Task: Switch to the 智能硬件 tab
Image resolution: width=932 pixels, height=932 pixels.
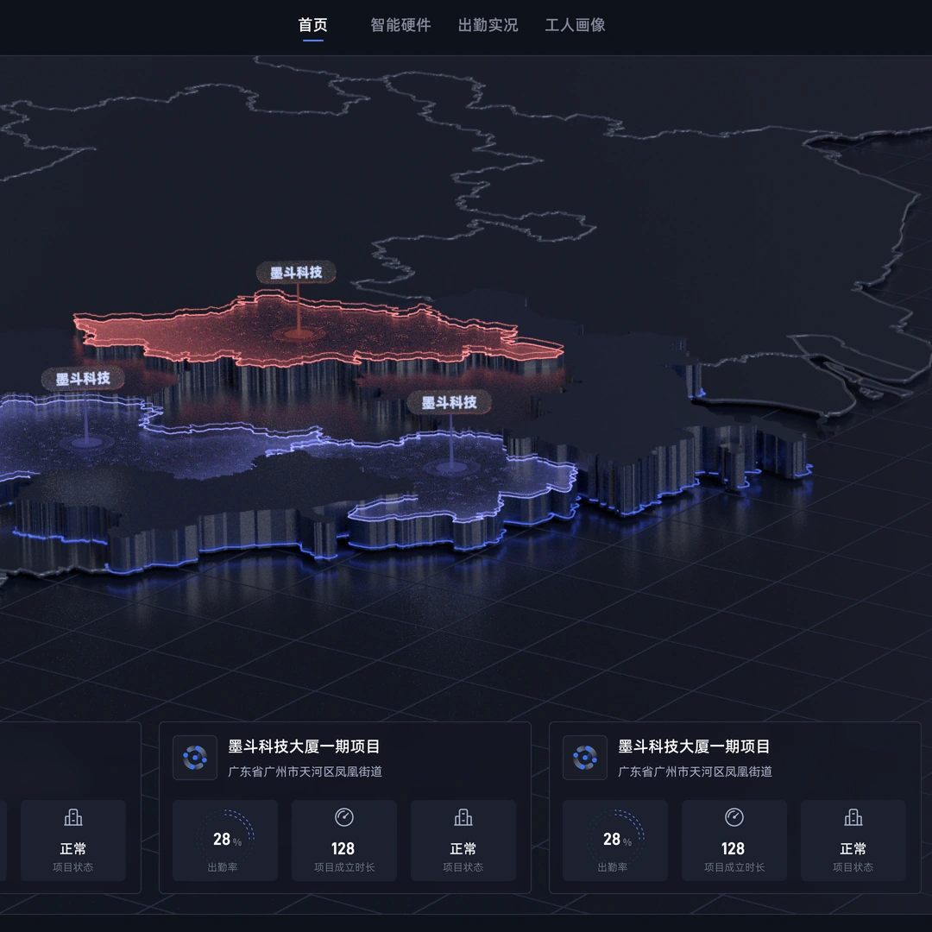Action: (400, 25)
